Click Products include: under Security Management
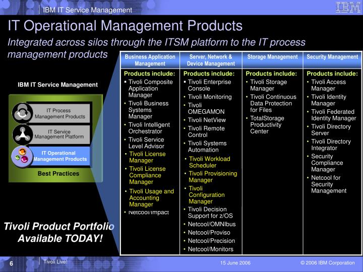 332,74
